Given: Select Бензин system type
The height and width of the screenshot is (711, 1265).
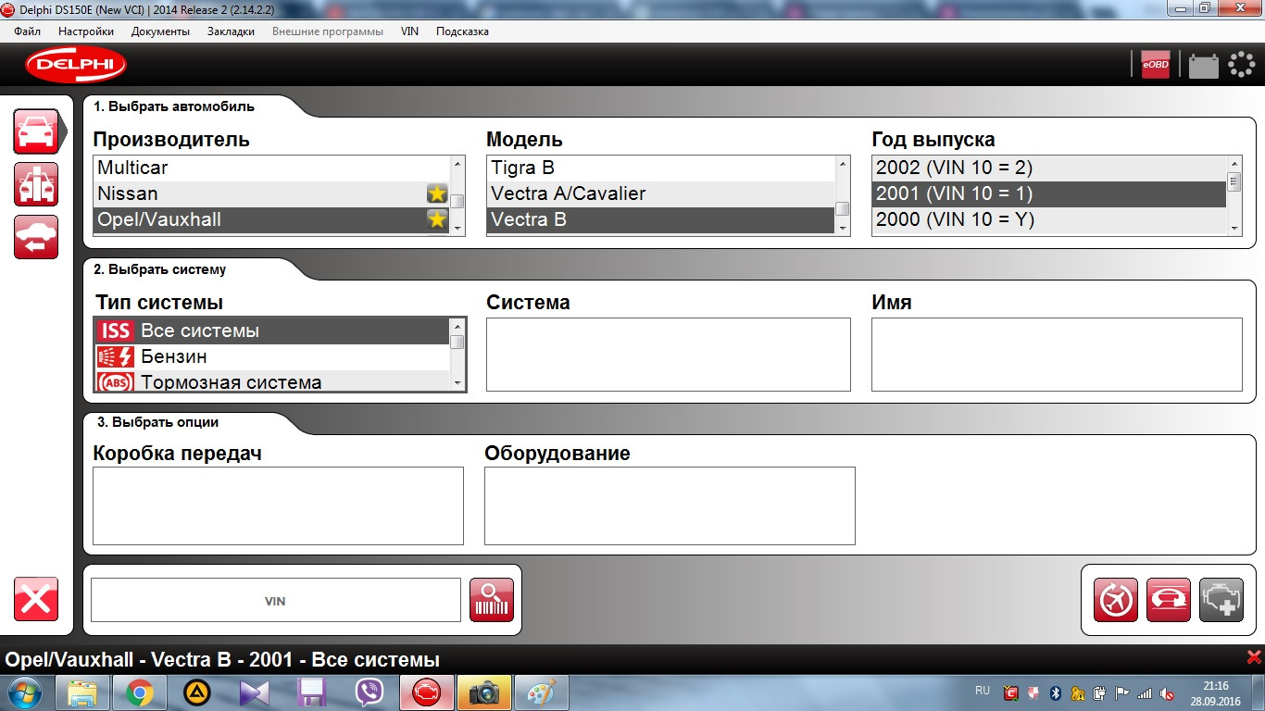Looking at the screenshot, I should click(x=271, y=356).
